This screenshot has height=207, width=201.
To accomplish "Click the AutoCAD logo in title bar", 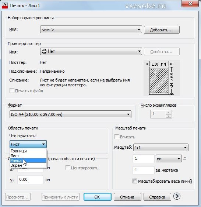I will coord(5,6).
